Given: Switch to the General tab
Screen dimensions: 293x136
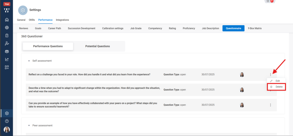Looking at the screenshot, I should (21, 20).
